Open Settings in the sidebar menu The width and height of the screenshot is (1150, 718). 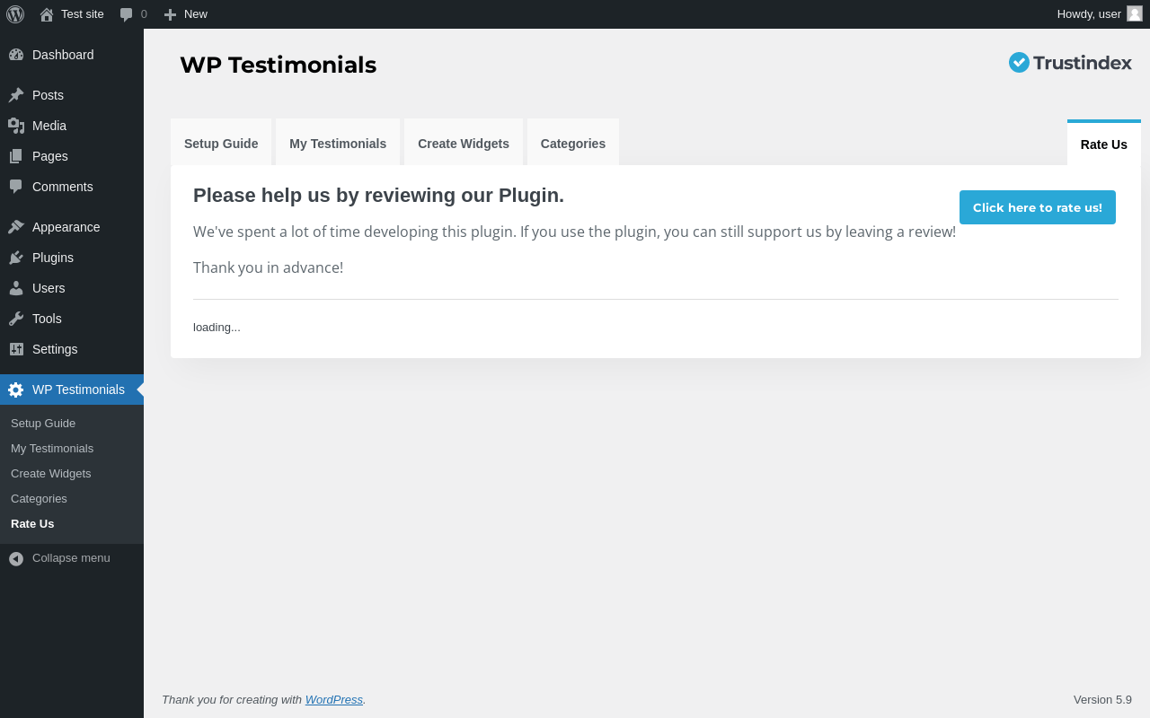(x=72, y=349)
